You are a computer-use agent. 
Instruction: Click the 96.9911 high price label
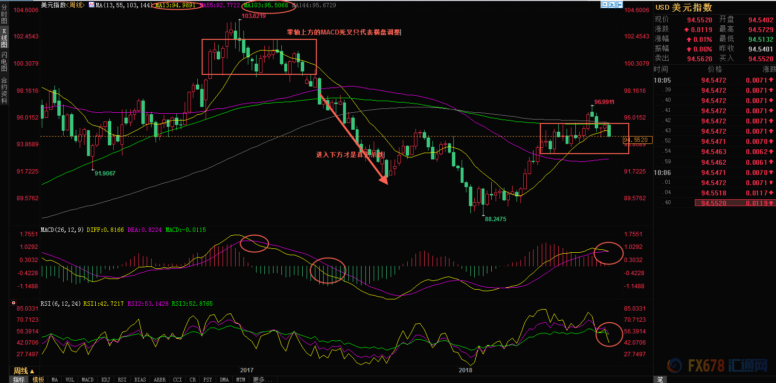pos(604,102)
